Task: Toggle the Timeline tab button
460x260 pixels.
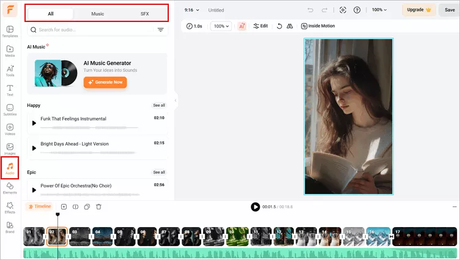Action: pyautogui.click(x=40, y=206)
